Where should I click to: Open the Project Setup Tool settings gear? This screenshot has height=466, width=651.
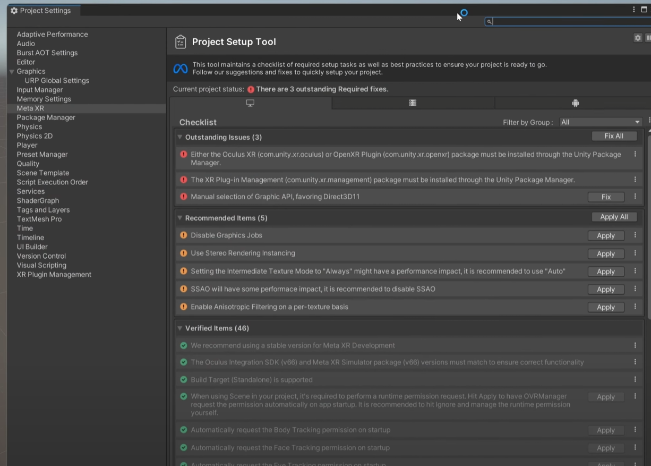(638, 38)
